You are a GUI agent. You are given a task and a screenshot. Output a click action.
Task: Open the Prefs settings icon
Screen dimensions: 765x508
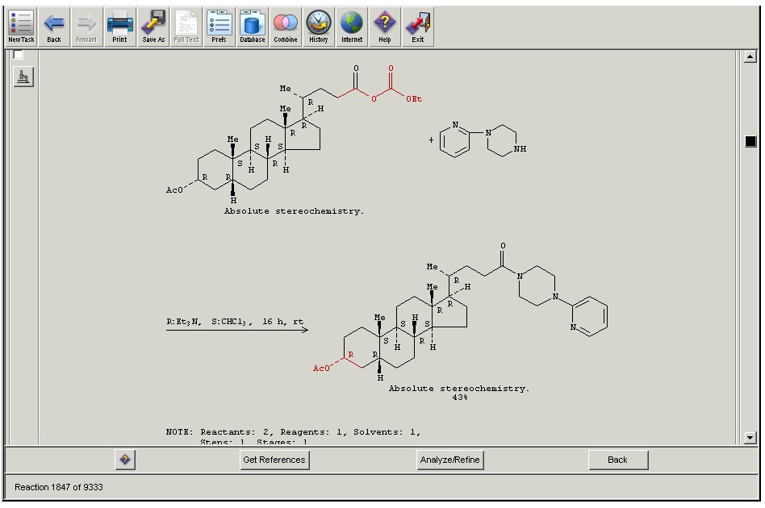coord(219,27)
